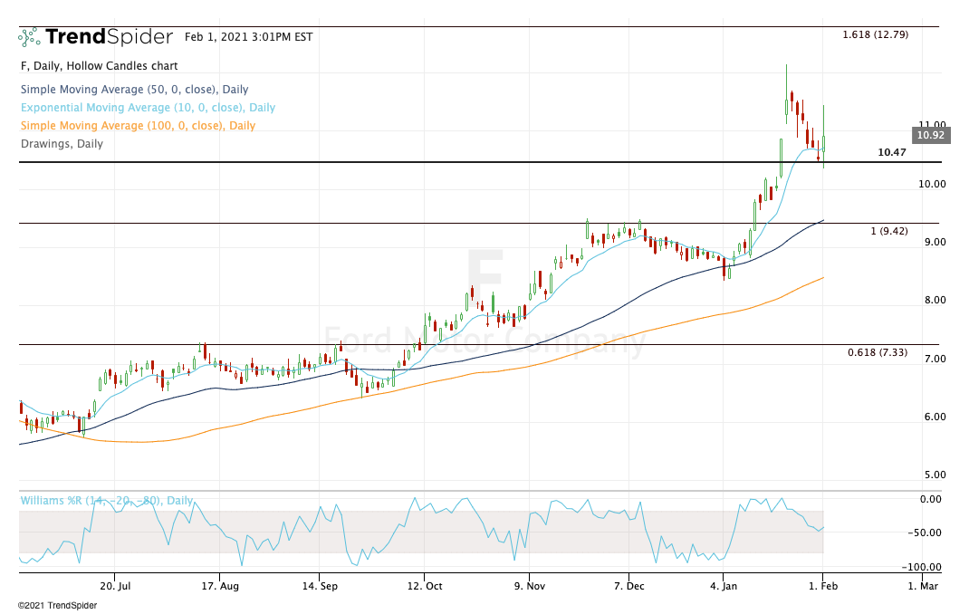The image size is (969, 614).
Task: Select the Simple Moving Average 50 legend
Action: [x=134, y=90]
